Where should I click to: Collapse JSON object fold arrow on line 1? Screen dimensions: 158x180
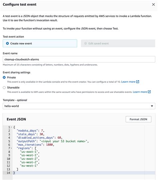(x=11, y=127)
